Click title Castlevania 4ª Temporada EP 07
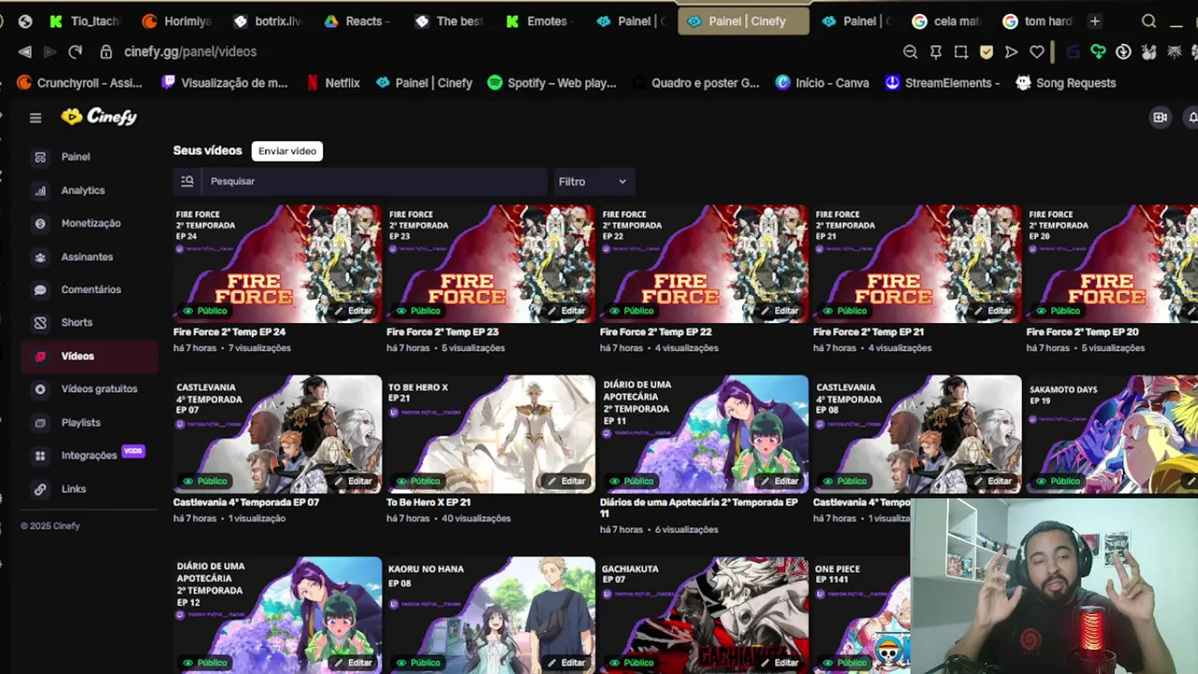The width and height of the screenshot is (1198, 674). tap(246, 503)
